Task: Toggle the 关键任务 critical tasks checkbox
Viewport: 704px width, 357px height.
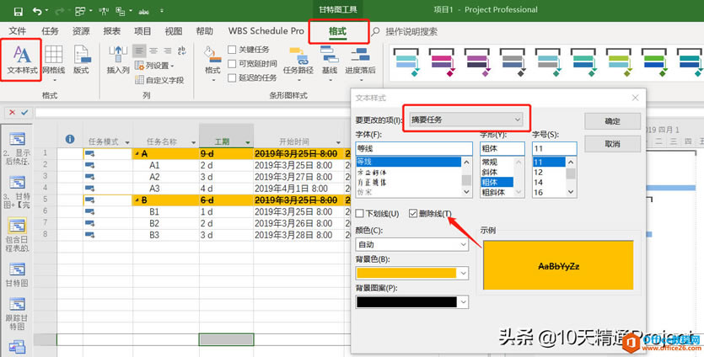Action: (x=232, y=50)
